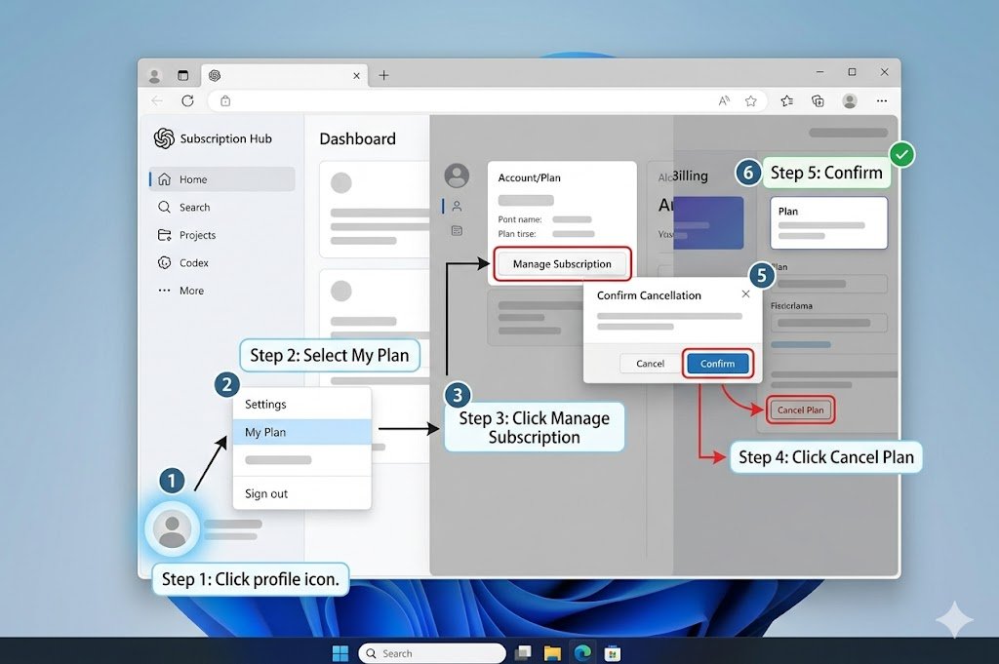
Task: Open Projects in the sidebar
Action: click(x=222, y=235)
